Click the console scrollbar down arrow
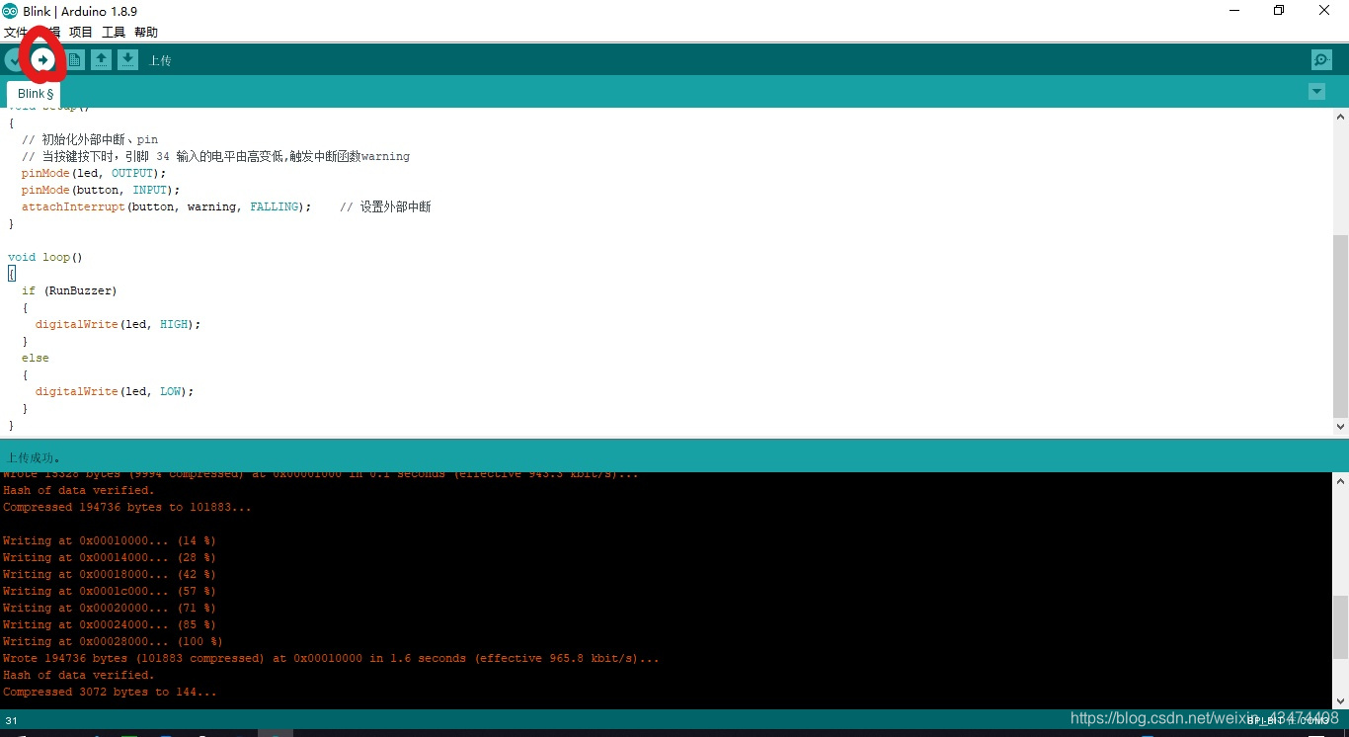Viewport: 1349px width, 737px height. [x=1340, y=700]
